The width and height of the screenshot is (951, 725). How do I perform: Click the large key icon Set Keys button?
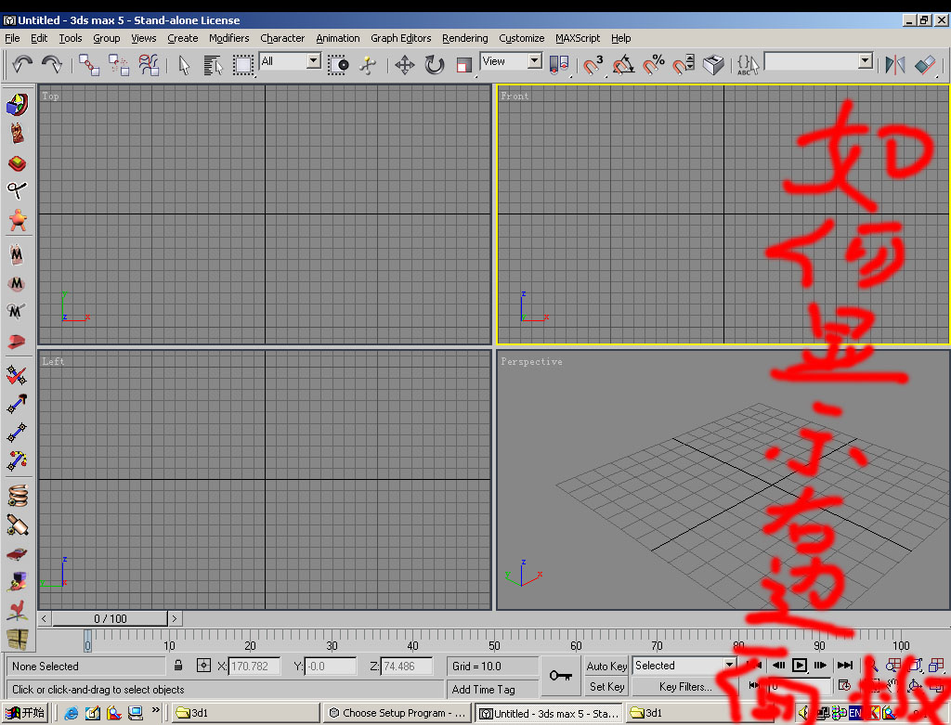(560, 676)
